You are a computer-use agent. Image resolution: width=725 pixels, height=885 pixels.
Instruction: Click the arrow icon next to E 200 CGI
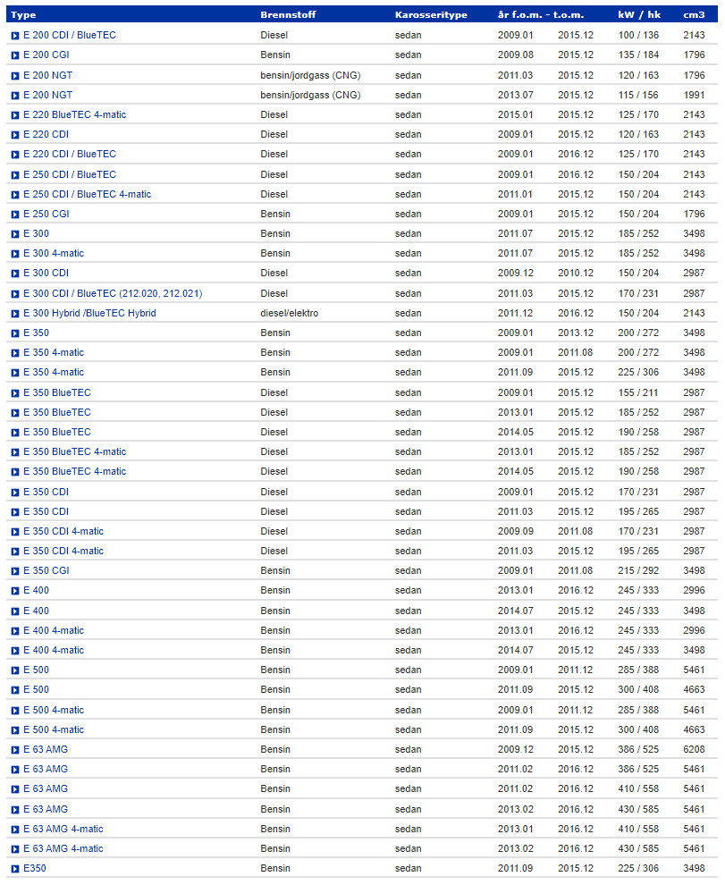(x=15, y=55)
